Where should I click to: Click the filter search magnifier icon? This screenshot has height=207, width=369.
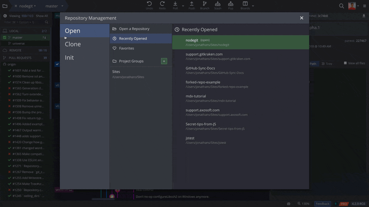pos(47,22)
